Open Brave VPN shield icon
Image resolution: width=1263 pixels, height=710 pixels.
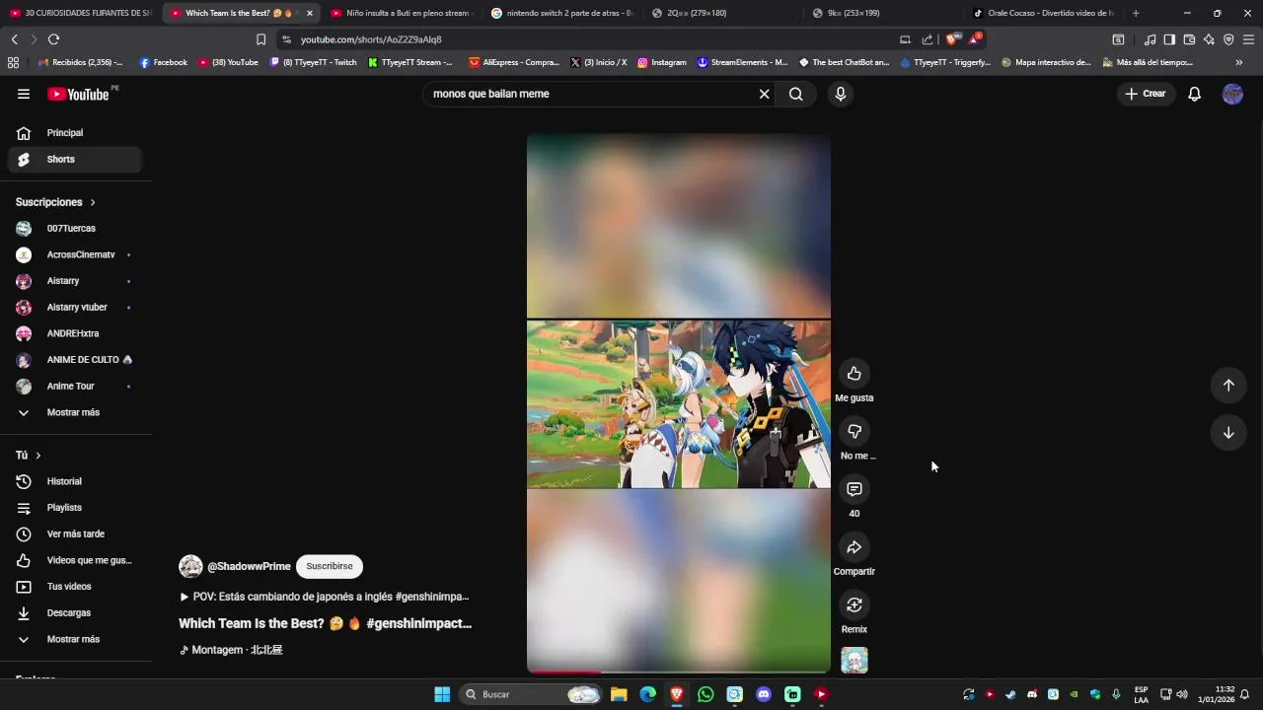tap(1228, 39)
